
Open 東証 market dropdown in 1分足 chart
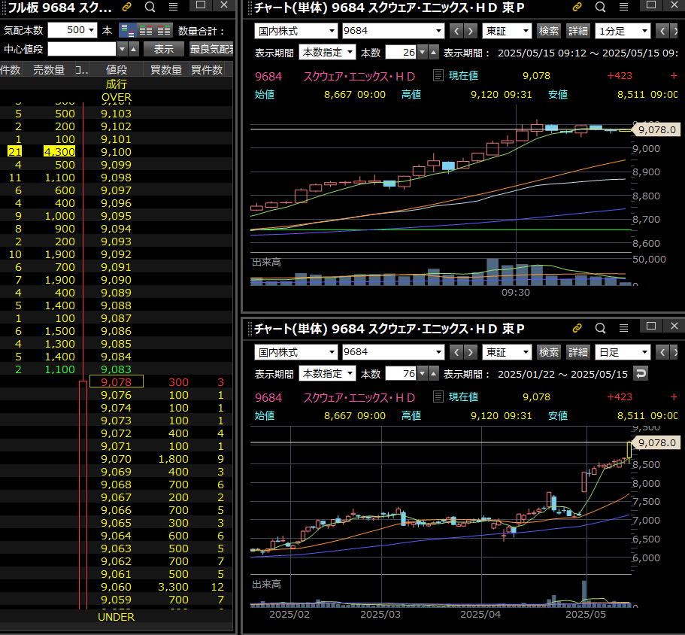point(507,31)
